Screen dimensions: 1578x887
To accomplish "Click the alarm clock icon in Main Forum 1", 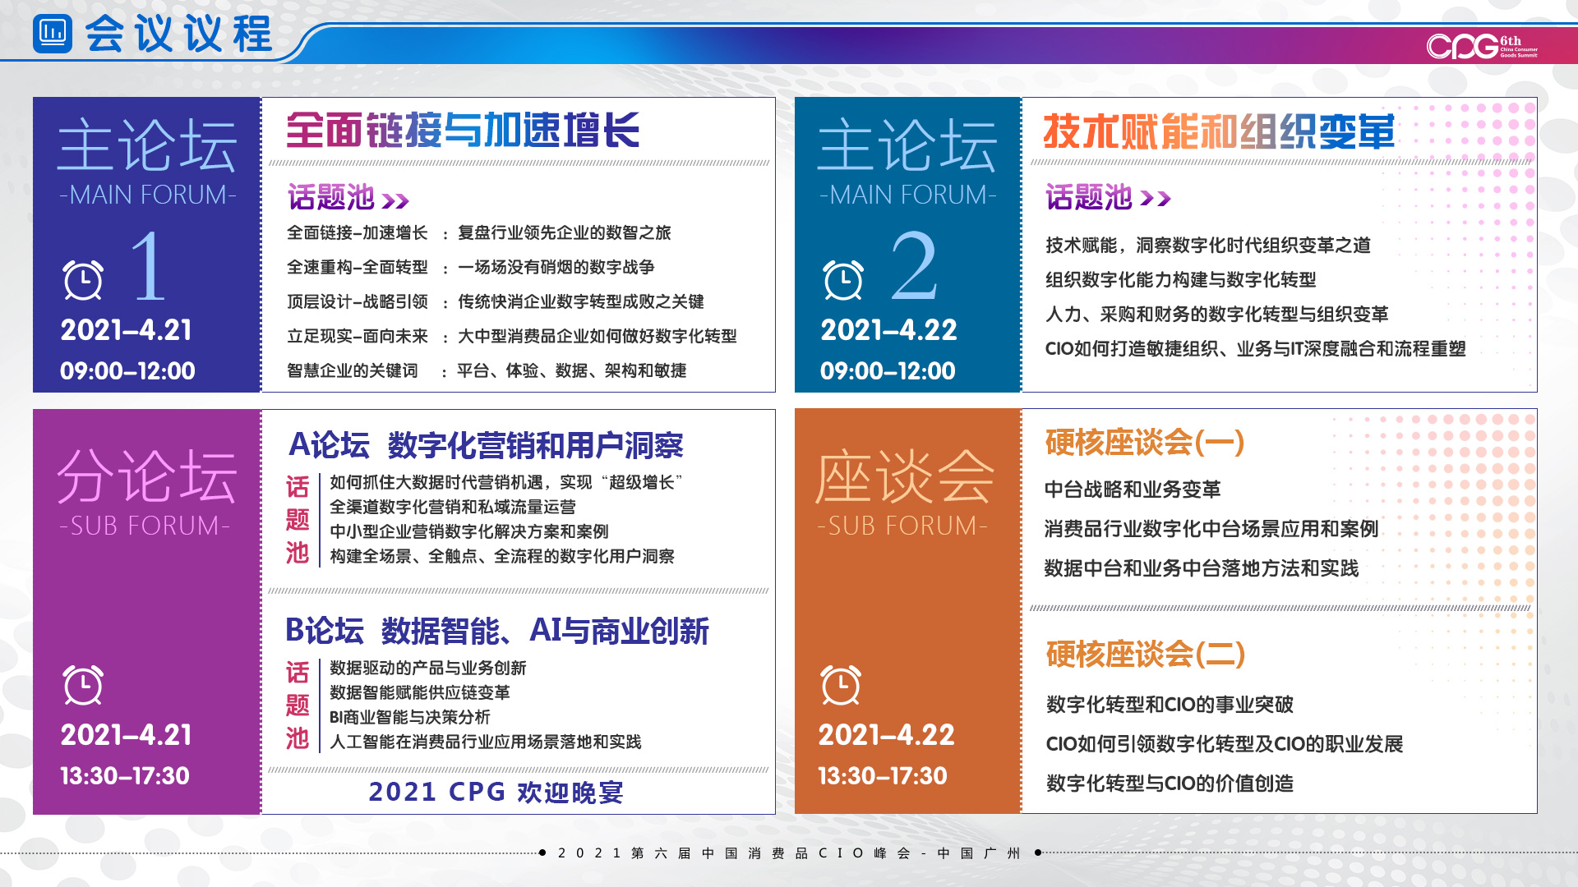I will point(83,280).
